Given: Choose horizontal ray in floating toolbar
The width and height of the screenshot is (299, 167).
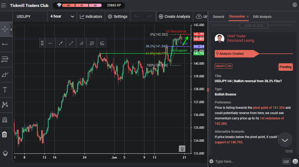Looking at the screenshot, I should (50, 43).
